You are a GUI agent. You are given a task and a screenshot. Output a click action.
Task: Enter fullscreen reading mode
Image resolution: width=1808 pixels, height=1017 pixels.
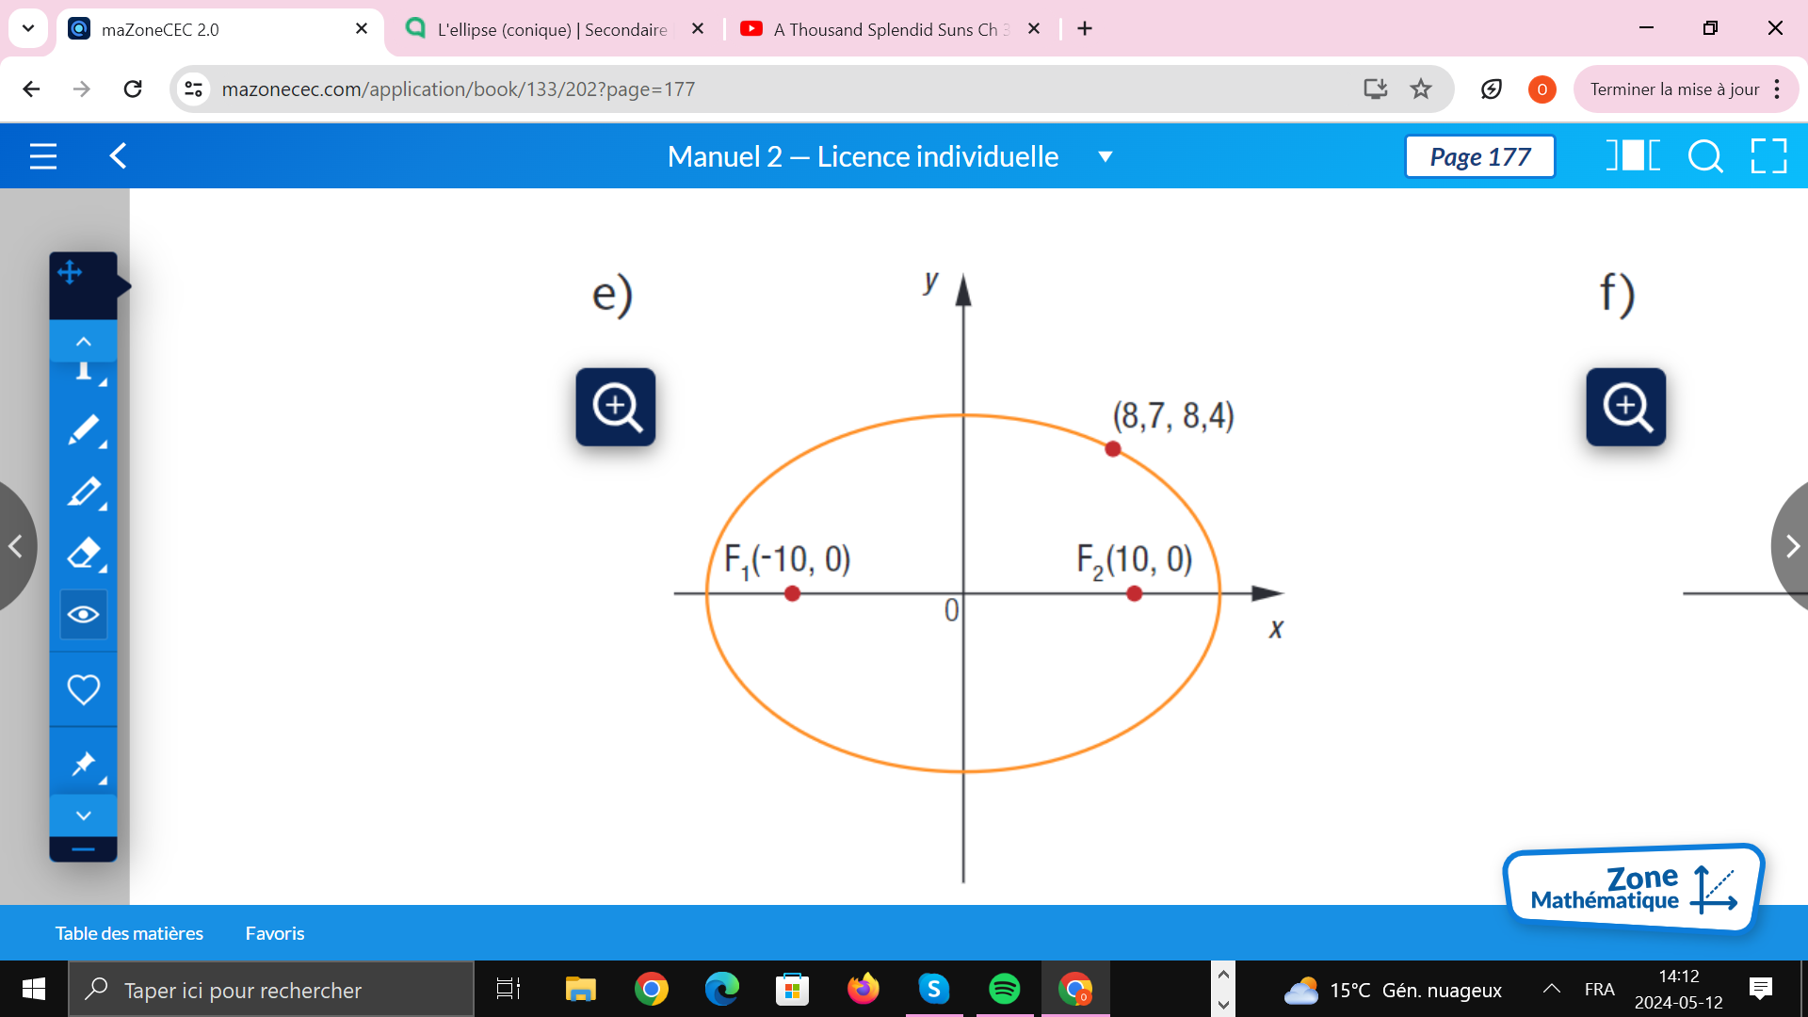[1768, 156]
